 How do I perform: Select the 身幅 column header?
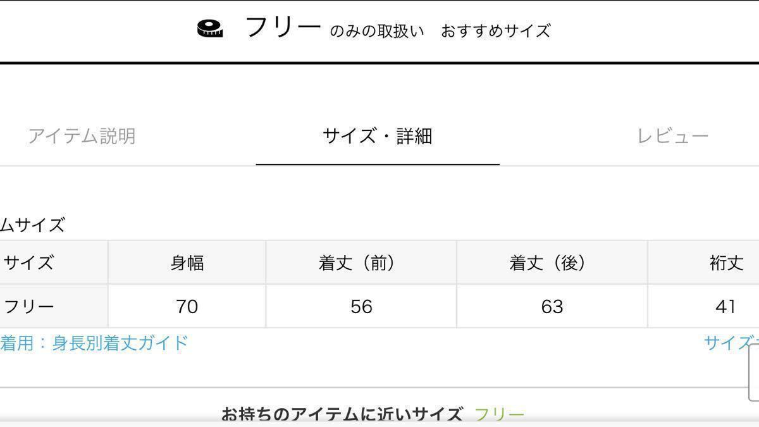click(187, 263)
